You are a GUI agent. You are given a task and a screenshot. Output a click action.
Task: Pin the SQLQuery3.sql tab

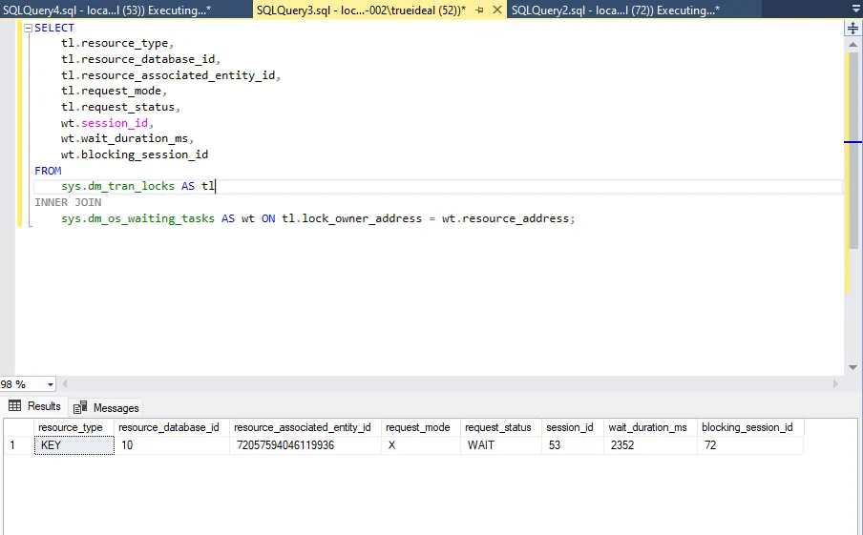point(481,10)
